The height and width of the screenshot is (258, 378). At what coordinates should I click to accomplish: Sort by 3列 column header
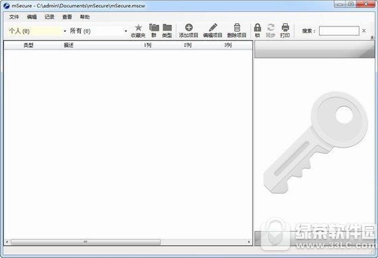(228, 45)
